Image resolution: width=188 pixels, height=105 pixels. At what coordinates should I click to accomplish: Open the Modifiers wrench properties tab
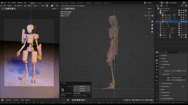157,84
